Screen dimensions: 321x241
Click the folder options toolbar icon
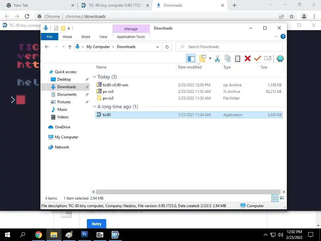pyautogui.click(x=203, y=59)
